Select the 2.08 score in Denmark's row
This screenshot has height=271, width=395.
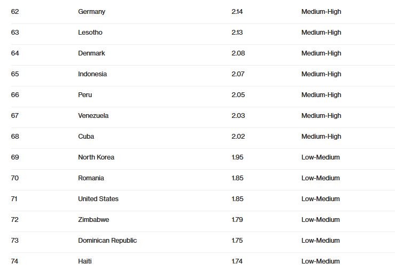(x=238, y=53)
